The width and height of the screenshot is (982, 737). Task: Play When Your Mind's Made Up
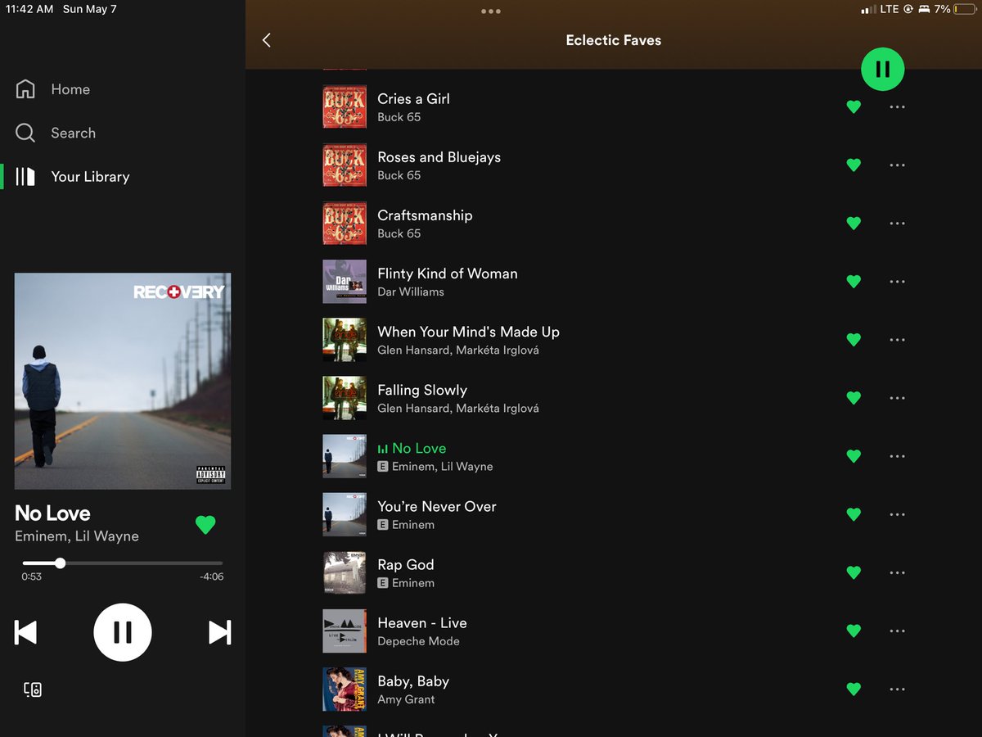pyautogui.click(x=468, y=332)
